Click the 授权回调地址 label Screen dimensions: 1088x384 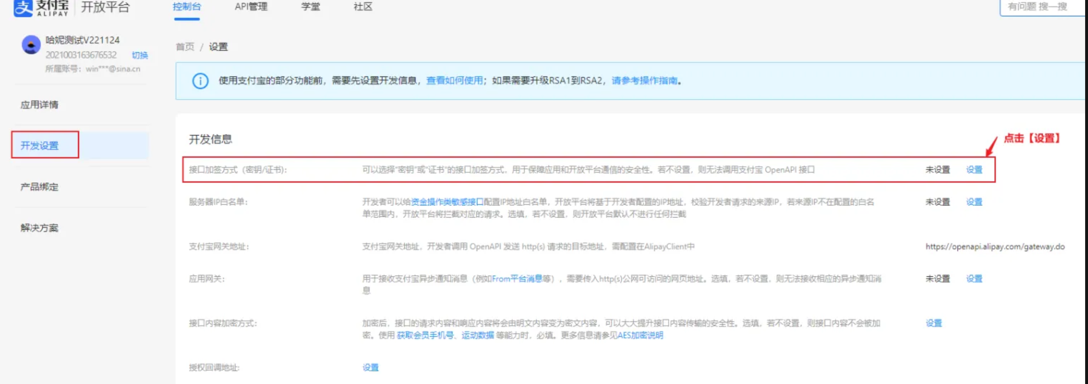tap(214, 368)
